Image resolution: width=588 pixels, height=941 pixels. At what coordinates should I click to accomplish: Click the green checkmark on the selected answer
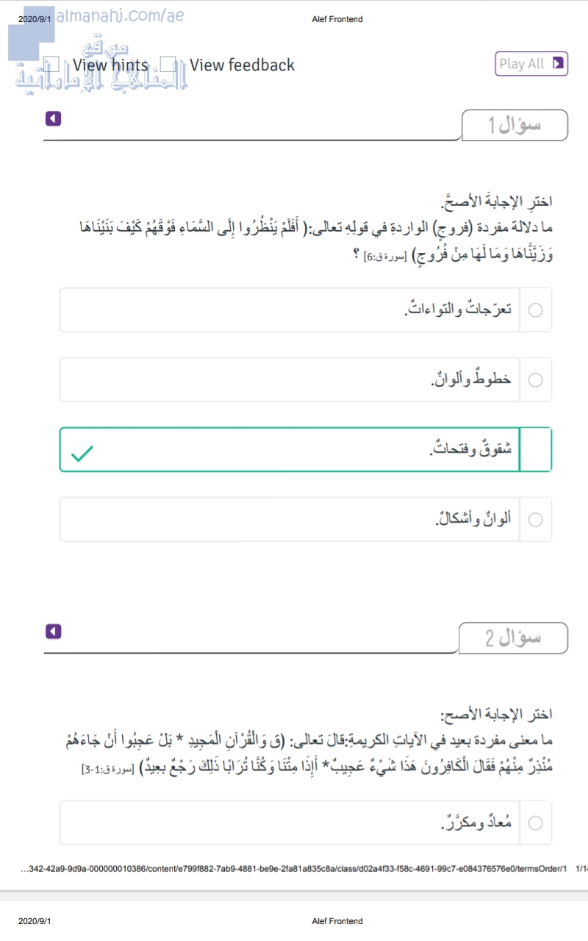coord(82,454)
